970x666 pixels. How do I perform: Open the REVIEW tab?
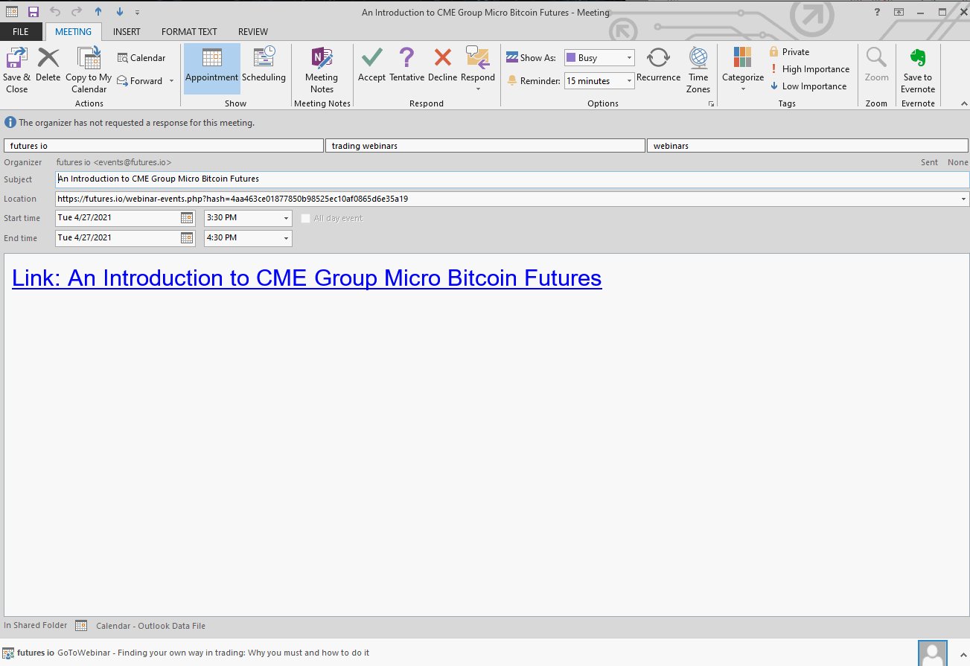pos(253,32)
